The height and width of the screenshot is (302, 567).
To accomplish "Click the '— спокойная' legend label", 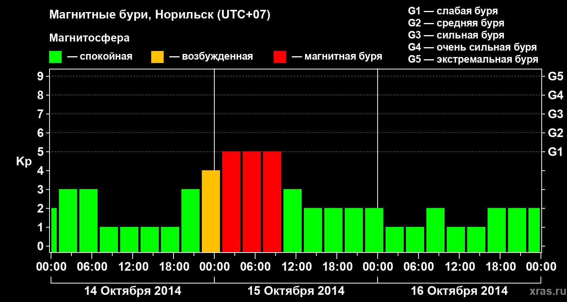I will point(100,57).
